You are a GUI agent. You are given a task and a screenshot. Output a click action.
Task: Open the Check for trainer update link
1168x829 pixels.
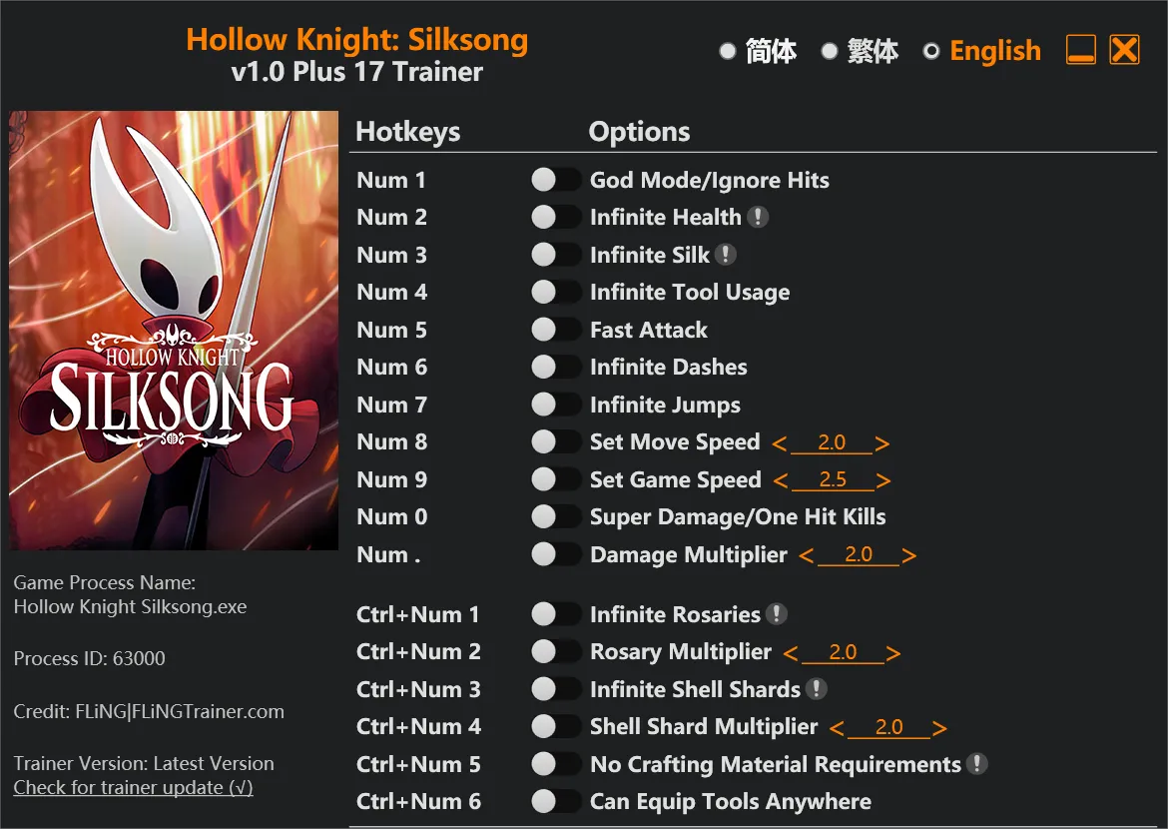133,788
